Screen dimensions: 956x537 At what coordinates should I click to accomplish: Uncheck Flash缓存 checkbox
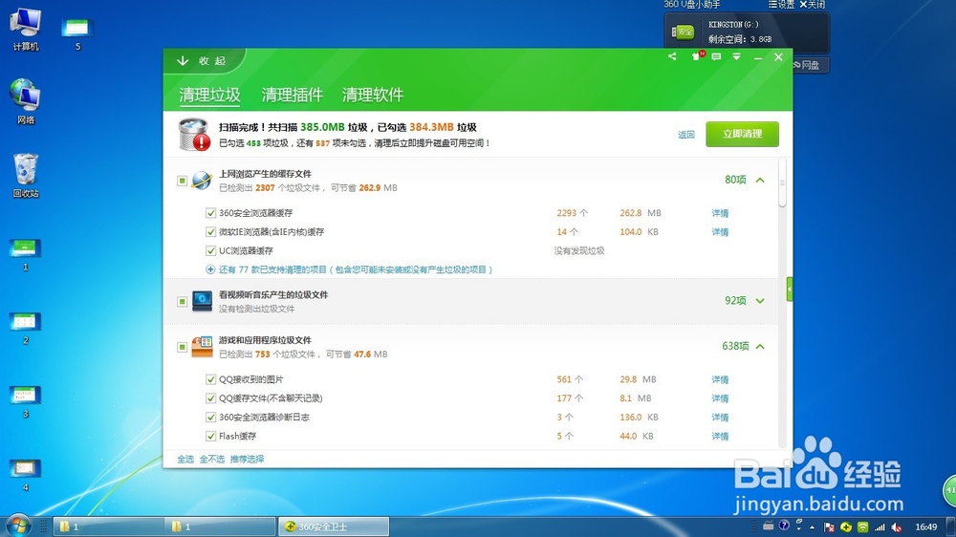click(x=210, y=436)
